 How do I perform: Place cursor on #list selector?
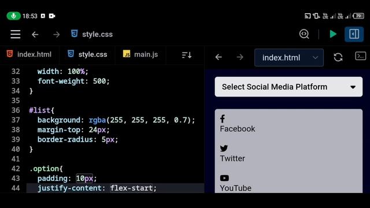(39, 110)
